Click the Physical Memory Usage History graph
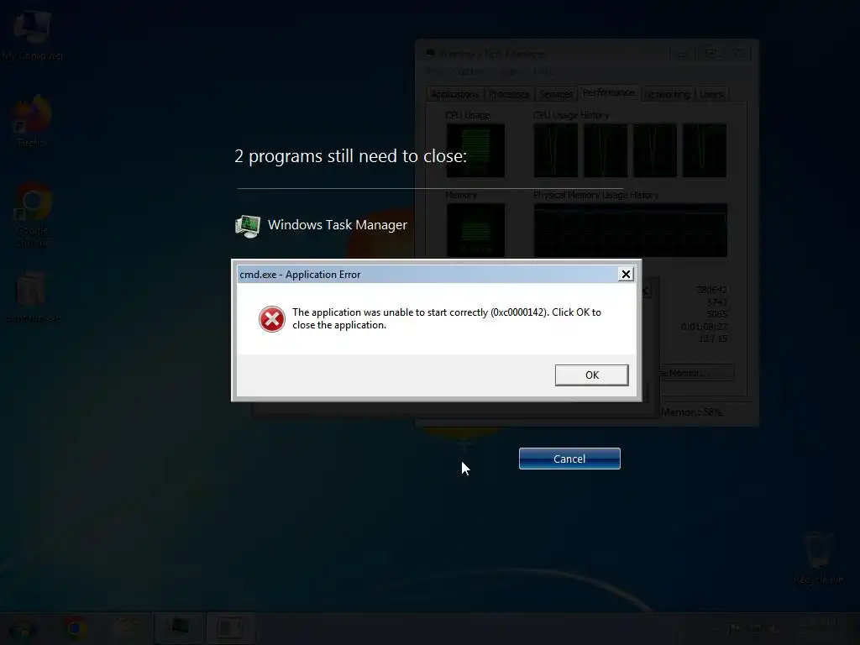The height and width of the screenshot is (645, 860). coord(630,230)
